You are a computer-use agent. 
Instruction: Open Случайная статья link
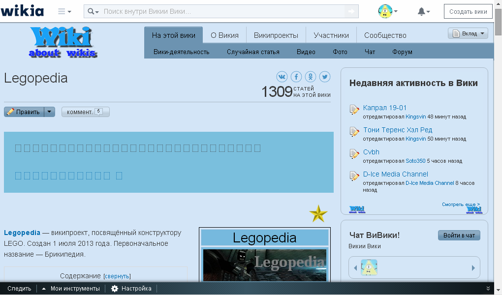point(253,52)
